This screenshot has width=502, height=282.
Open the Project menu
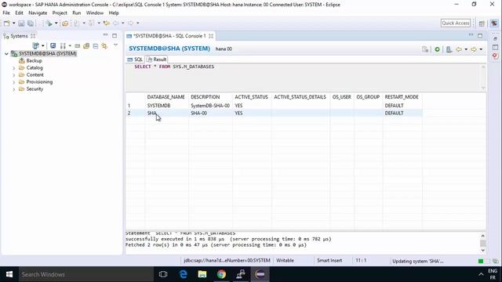tap(60, 13)
